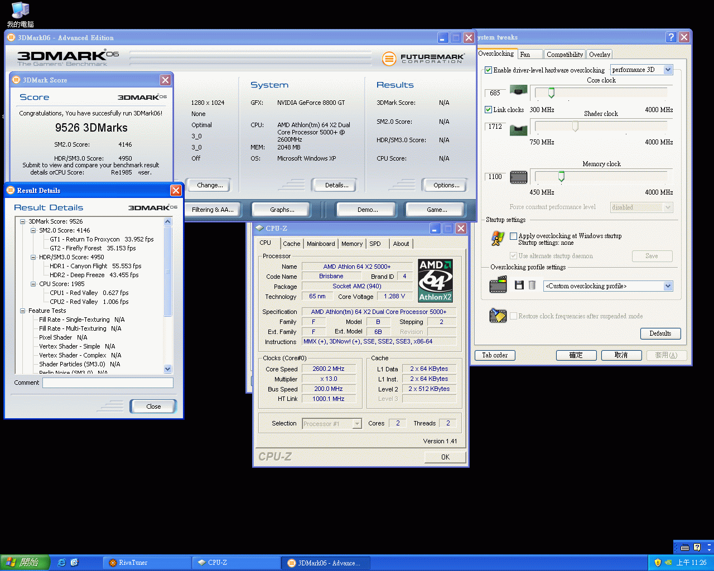Click the core clock value box 685
714x571 pixels.
click(495, 93)
